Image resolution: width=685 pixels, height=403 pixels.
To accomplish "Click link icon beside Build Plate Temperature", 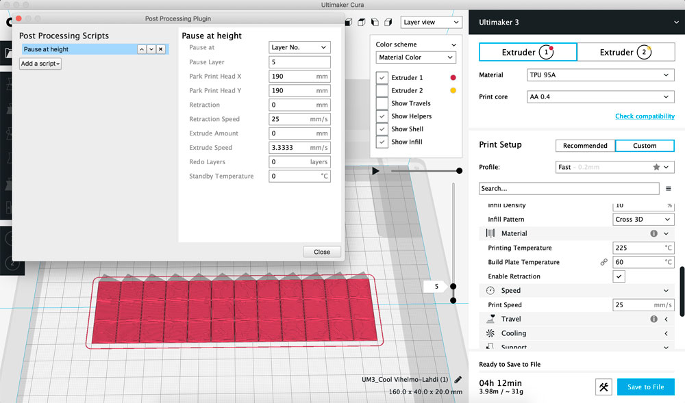I will pos(603,262).
